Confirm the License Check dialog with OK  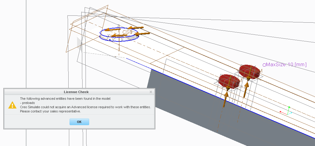[x=79, y=122]
